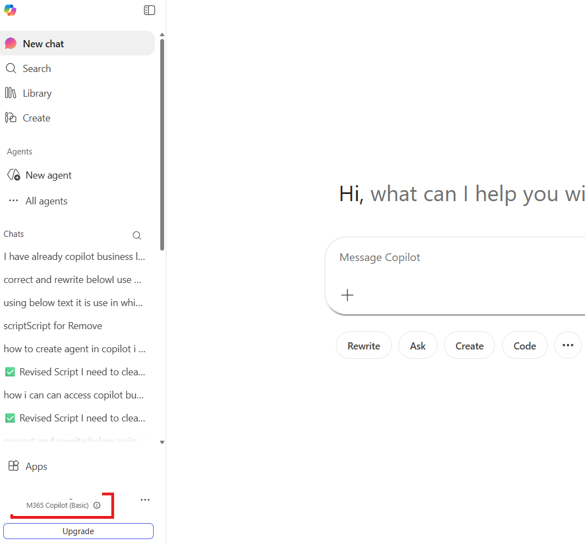
Task: Click the sidebar scroll up arrow
Action: coord(162,35)
